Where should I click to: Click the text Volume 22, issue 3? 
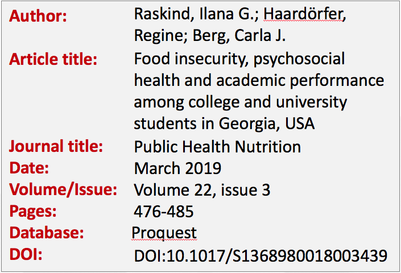tap(202, 190)
